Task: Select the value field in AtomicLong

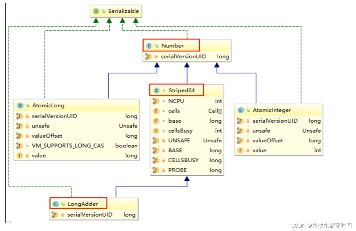Action: tap(39, 156)
